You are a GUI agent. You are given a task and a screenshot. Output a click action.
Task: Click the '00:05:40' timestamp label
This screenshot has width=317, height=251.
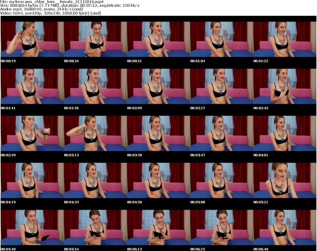click(8, 249)
